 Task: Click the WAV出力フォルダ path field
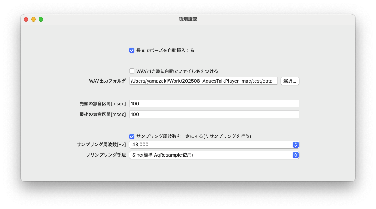[x=203, y=81]
